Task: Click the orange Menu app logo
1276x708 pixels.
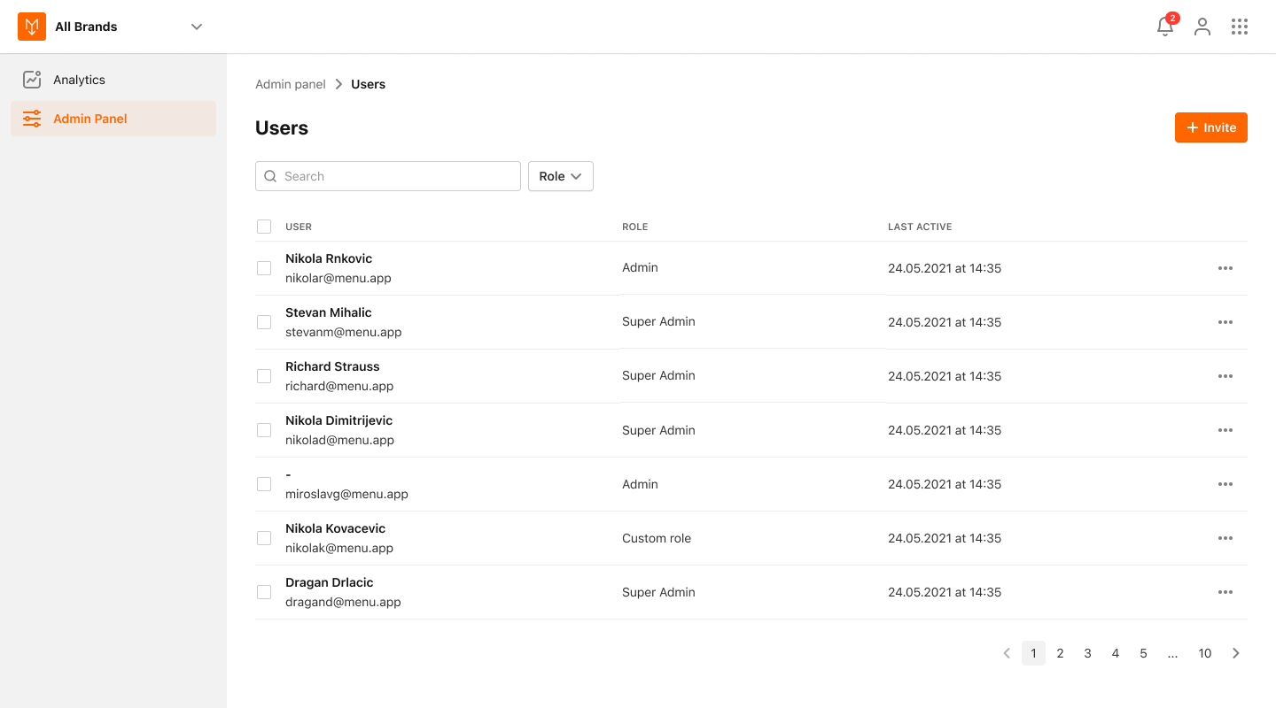Action: coord(31,27)
